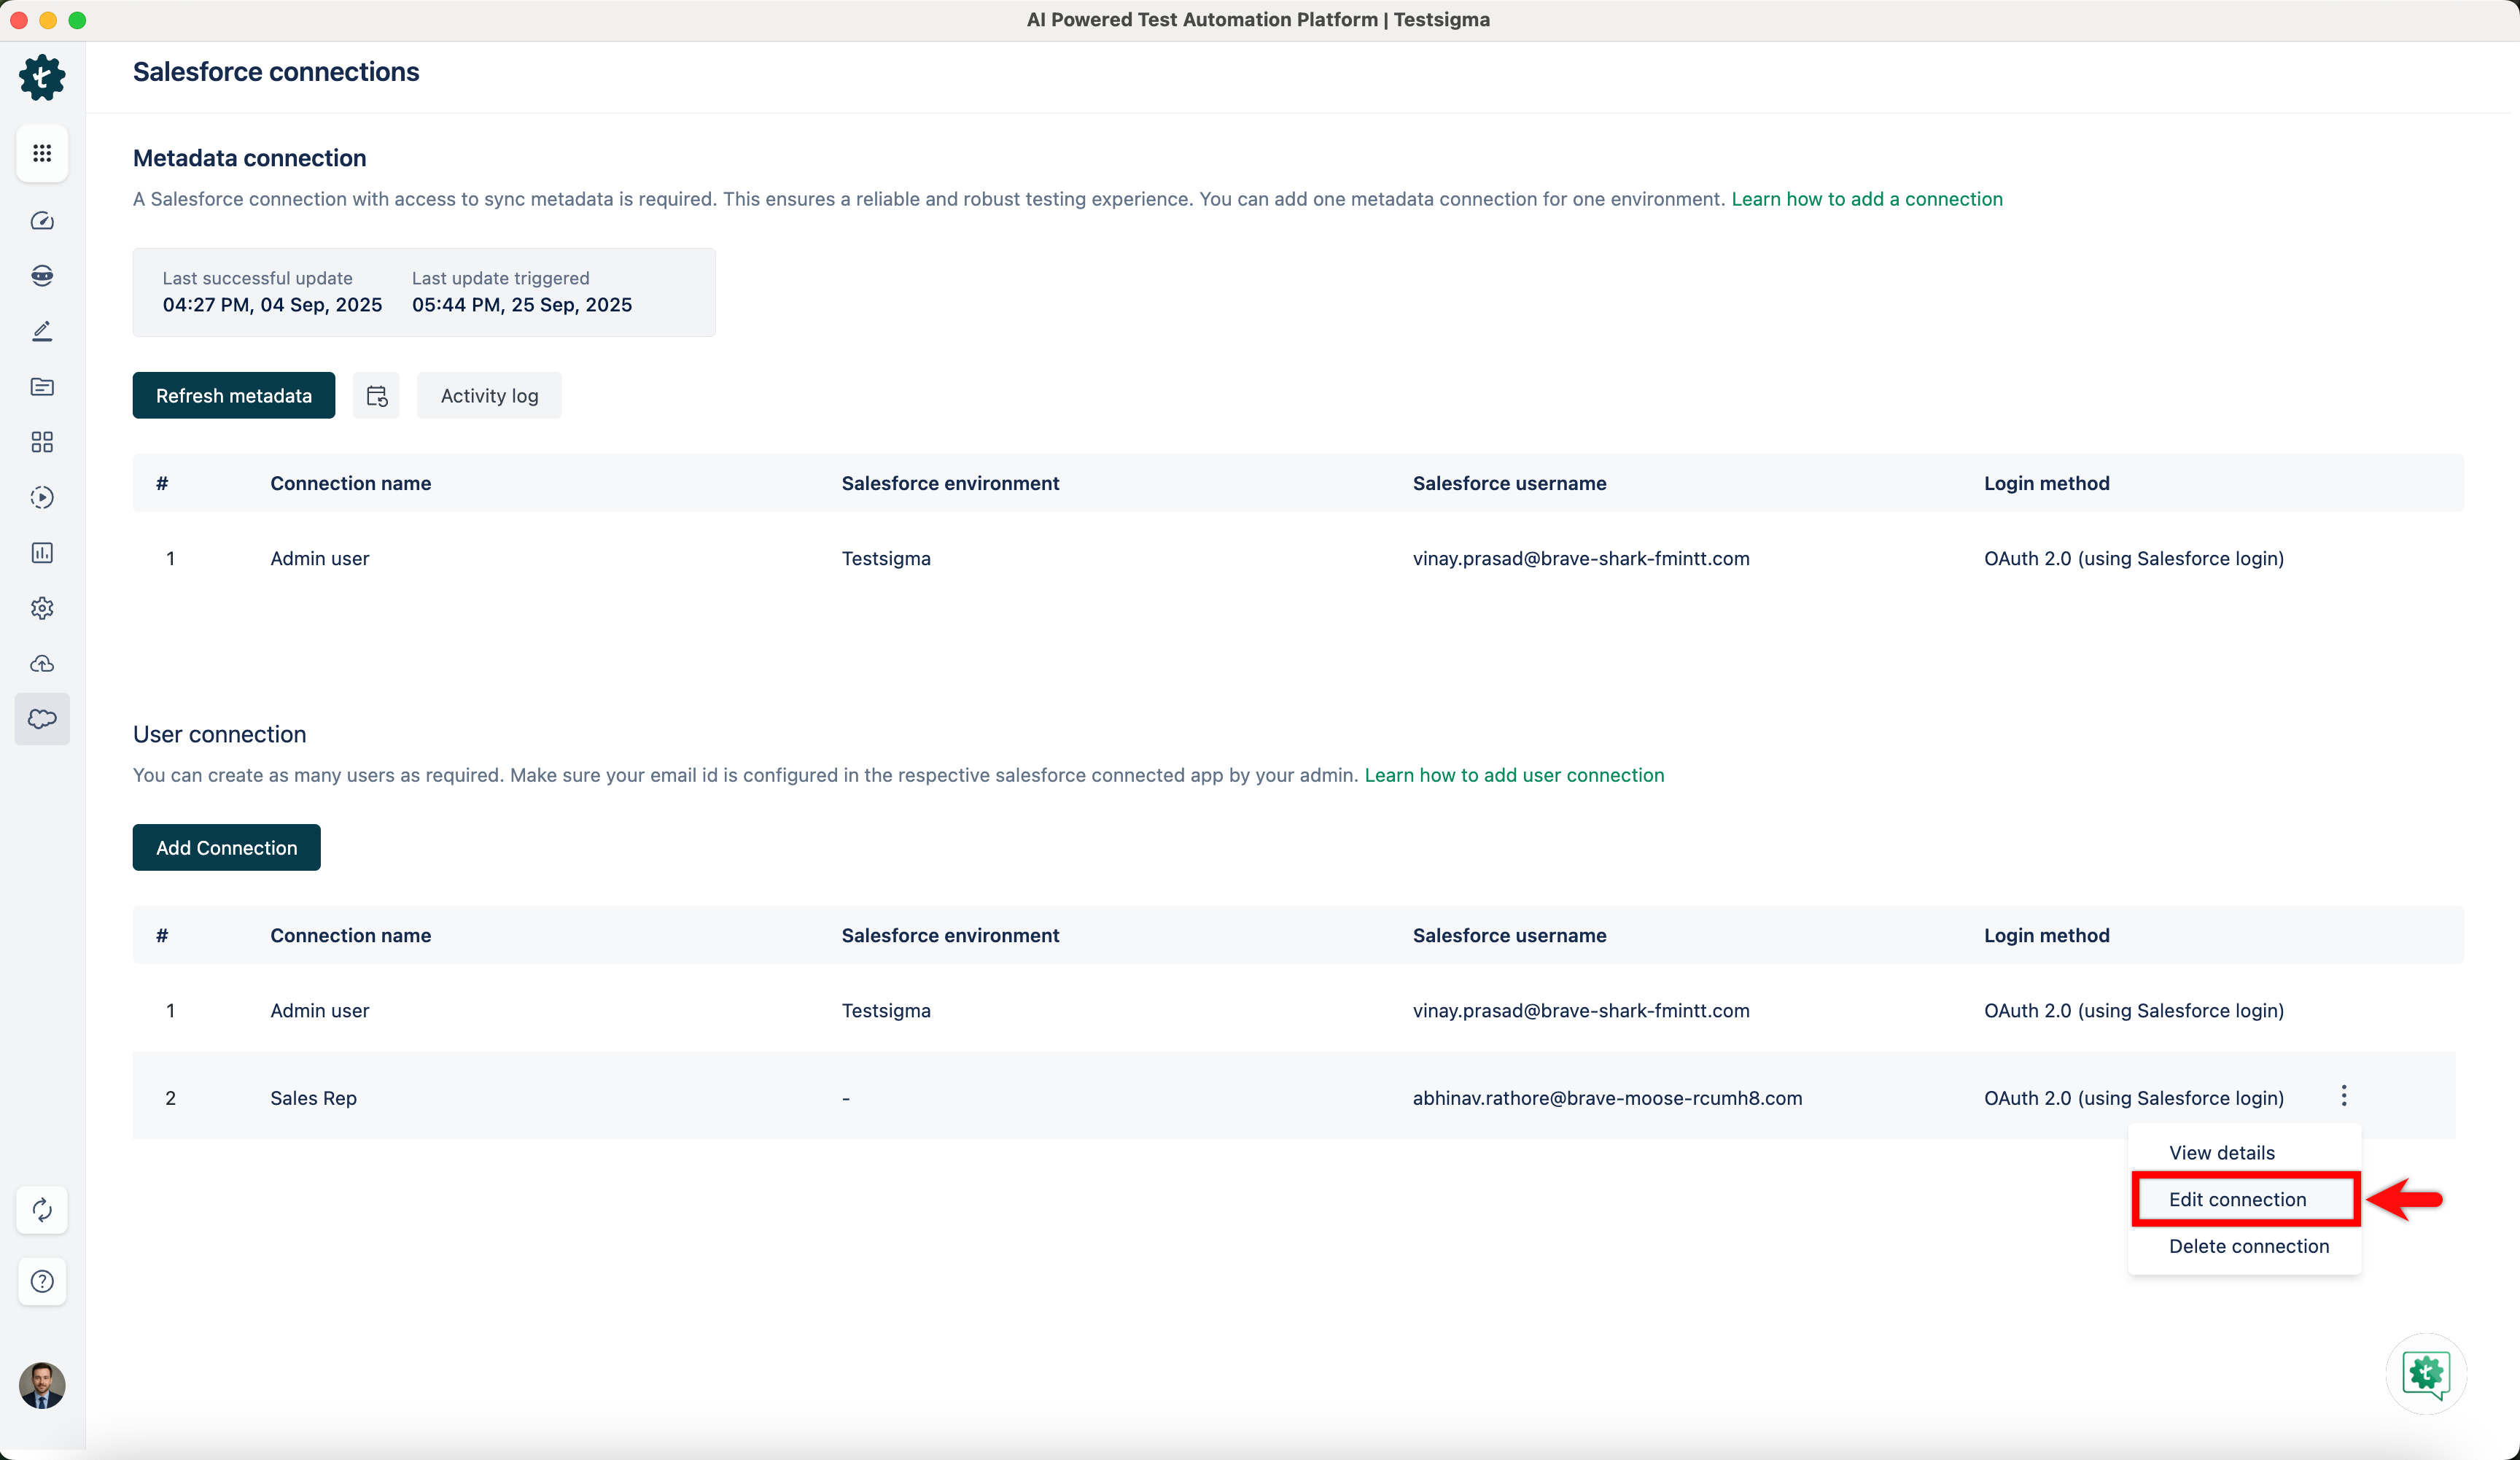Click the Add Connection button
The height and width of the screenshot is (1460, 2520).
(x=226, y=847)
